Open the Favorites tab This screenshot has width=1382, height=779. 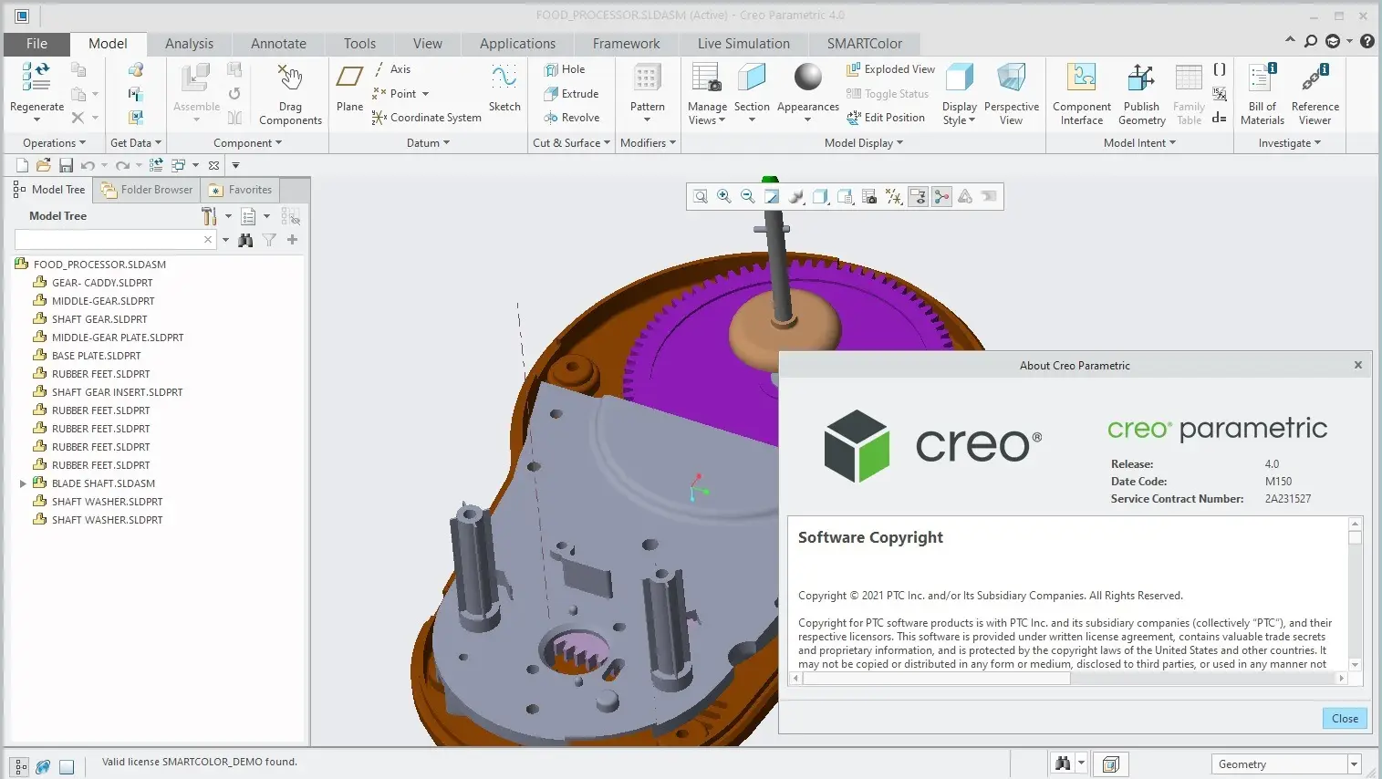pyautogui.click(x=241, y=190)
